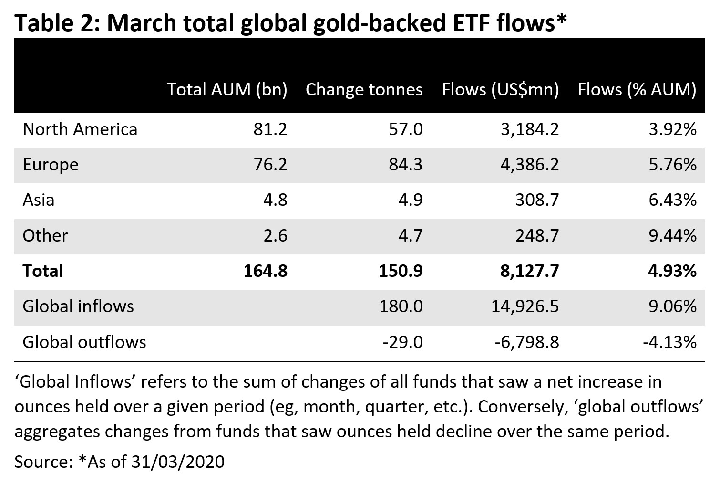Screen dimensions: 720x496
Task: Click the table title heading
Action: (x=290, y=23)
